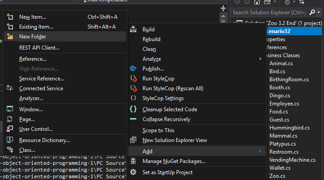Select Zoo.cs file

click(278, 176)
